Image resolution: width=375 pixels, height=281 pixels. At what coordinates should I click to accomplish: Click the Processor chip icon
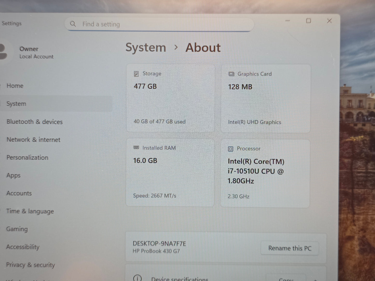pos(231,149)
